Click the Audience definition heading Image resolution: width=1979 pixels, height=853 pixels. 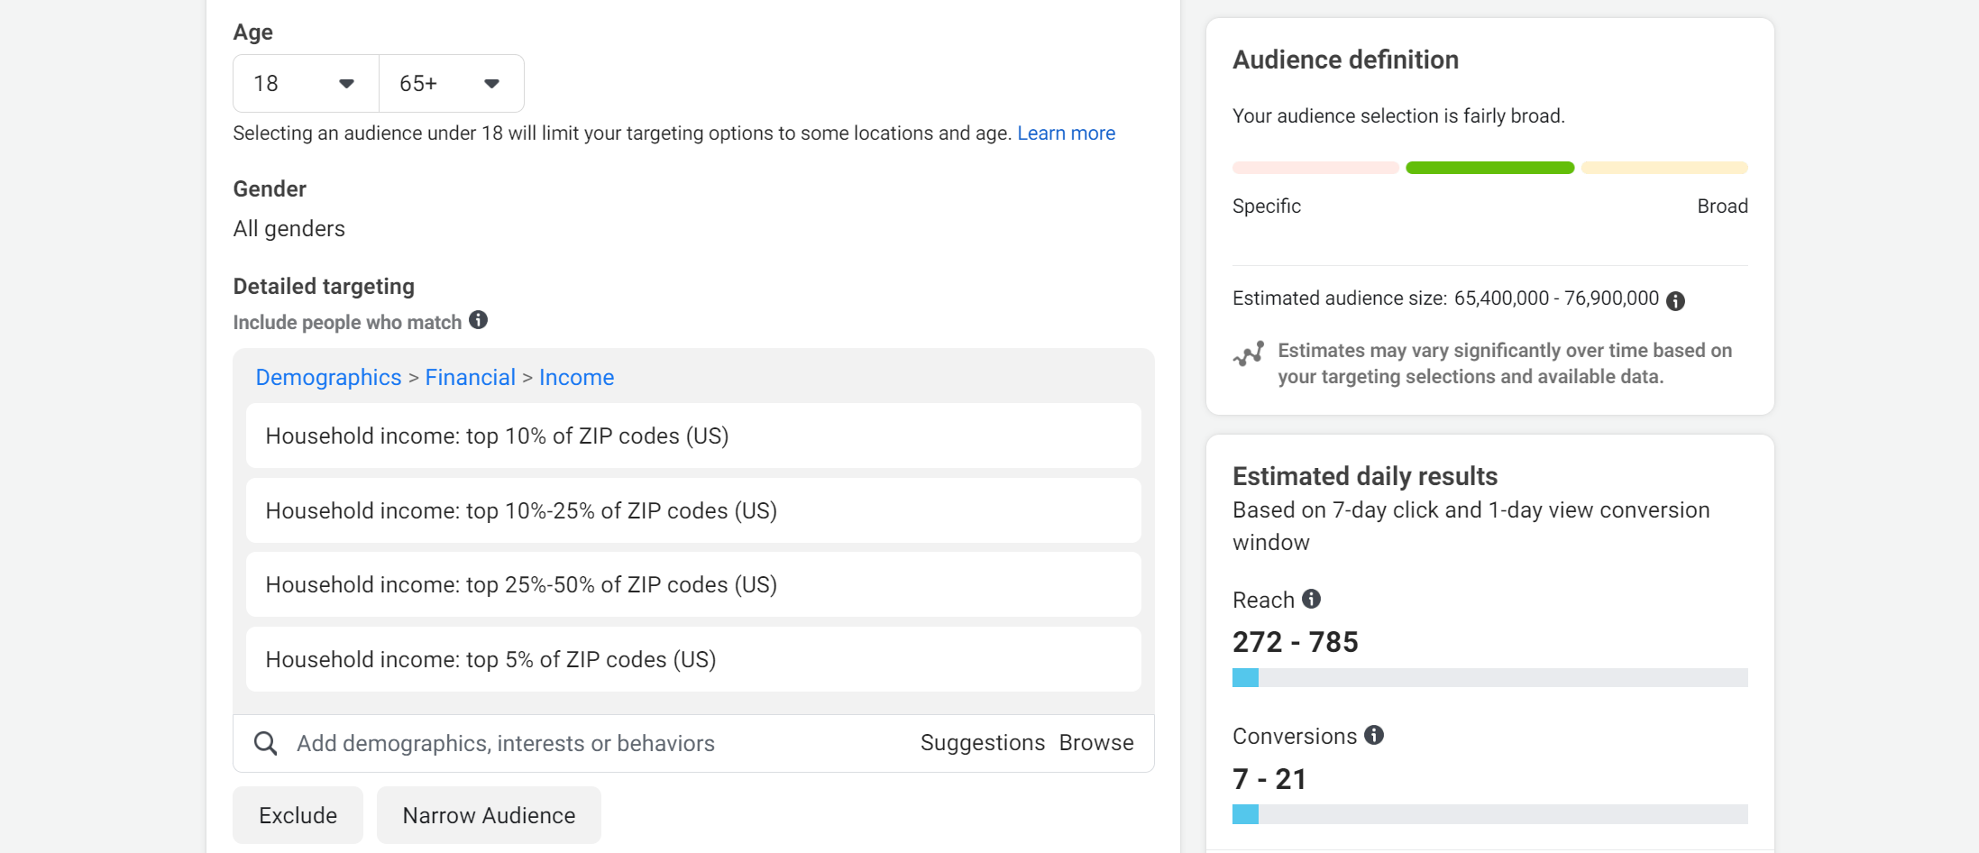(x=1345, y=60)
